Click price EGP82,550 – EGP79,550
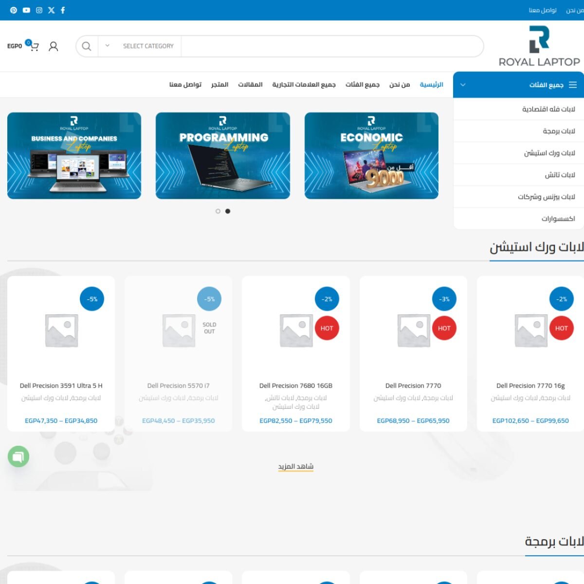The image size is (584, 584). (x=296, y=420)
